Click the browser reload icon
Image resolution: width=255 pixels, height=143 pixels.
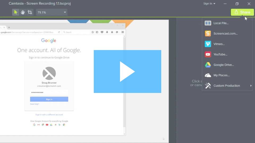pyautogui.click(x=59, y=32)
